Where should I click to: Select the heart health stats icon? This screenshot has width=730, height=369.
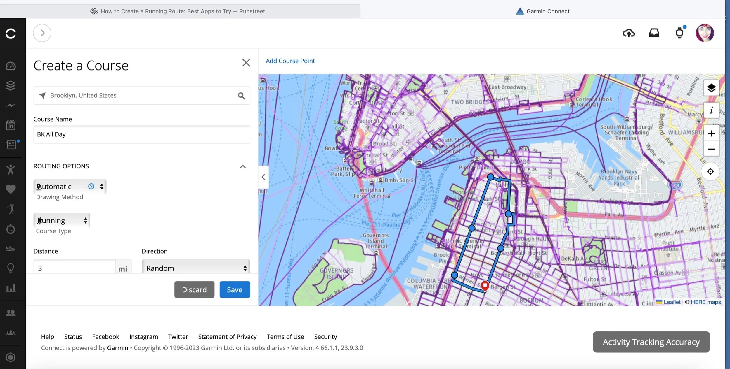pyautogui.click(x=11, y=189)
